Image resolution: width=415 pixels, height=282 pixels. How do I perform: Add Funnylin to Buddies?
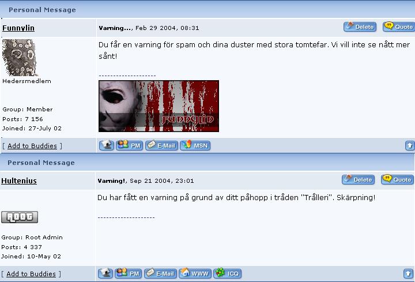point(32,146)
